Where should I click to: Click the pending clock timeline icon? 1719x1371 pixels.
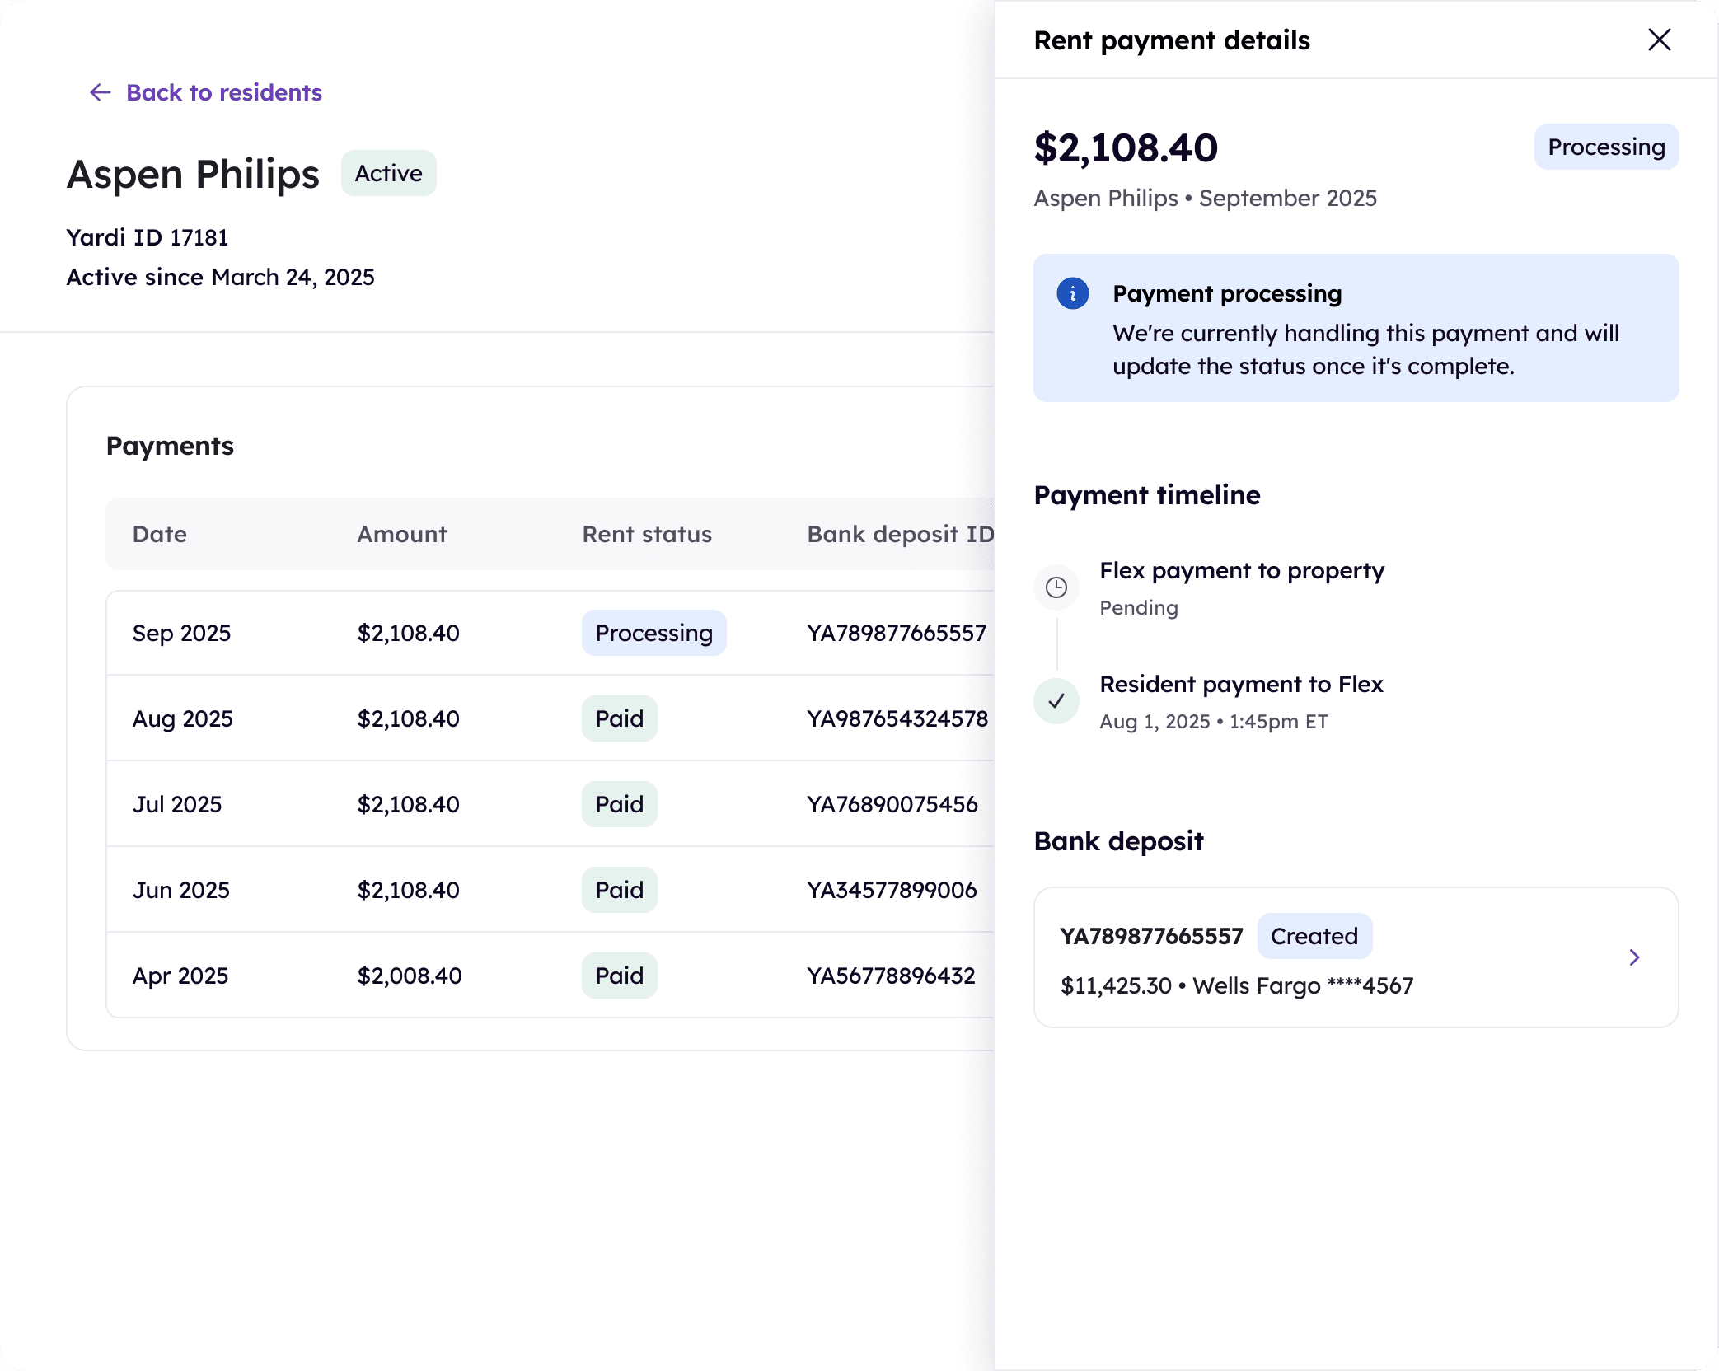[x=1056, y=587]
